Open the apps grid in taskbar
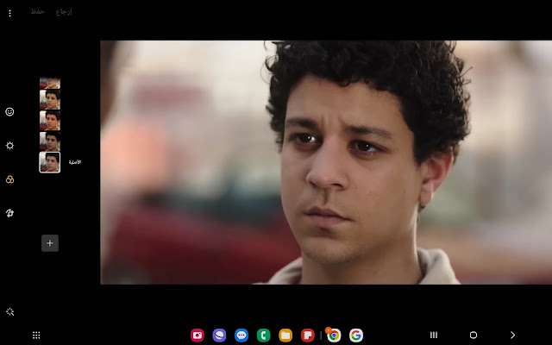 (36, 336)
